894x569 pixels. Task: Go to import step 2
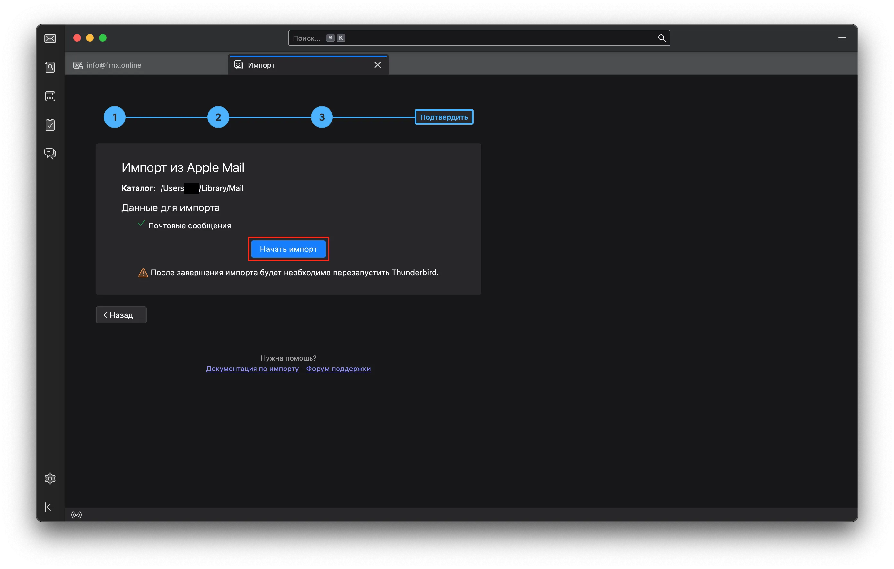coord(218,117)
